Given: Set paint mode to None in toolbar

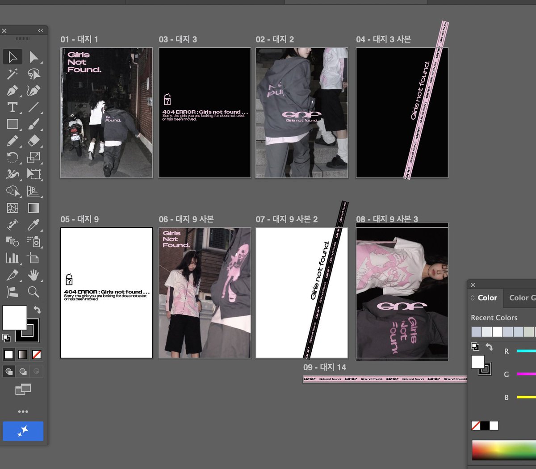Looking at the screenshot, I should click(37, 355).
